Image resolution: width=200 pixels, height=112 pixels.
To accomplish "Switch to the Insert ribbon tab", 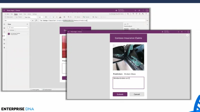I will pyautogui.click(x=20, y=14).
